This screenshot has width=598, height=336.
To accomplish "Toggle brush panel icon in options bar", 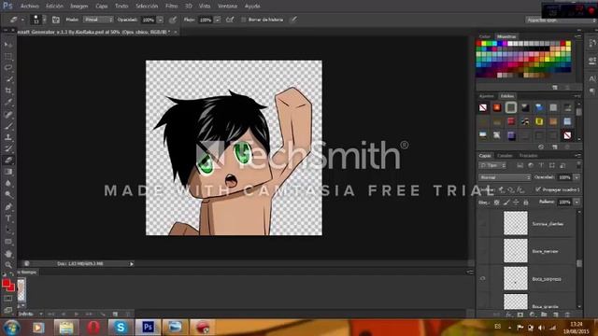I will pos(56,20).
